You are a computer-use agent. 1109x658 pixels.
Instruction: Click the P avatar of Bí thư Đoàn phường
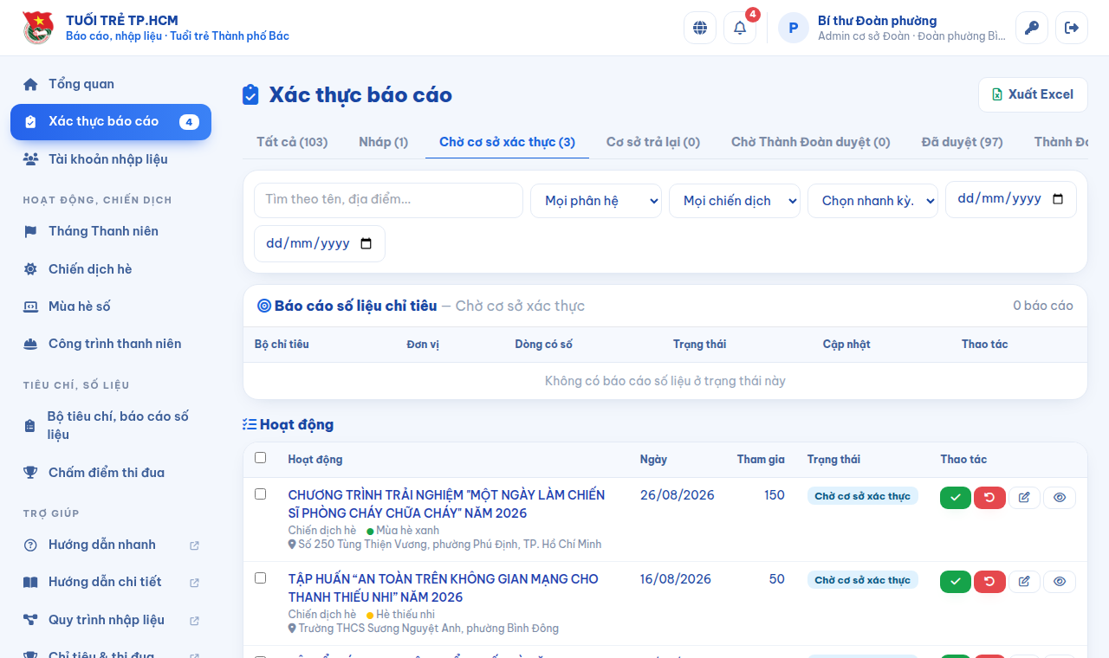tap(794, 28)
